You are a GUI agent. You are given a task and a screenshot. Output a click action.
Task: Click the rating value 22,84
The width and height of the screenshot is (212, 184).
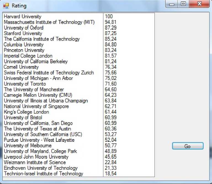click(x=111, y=162)
